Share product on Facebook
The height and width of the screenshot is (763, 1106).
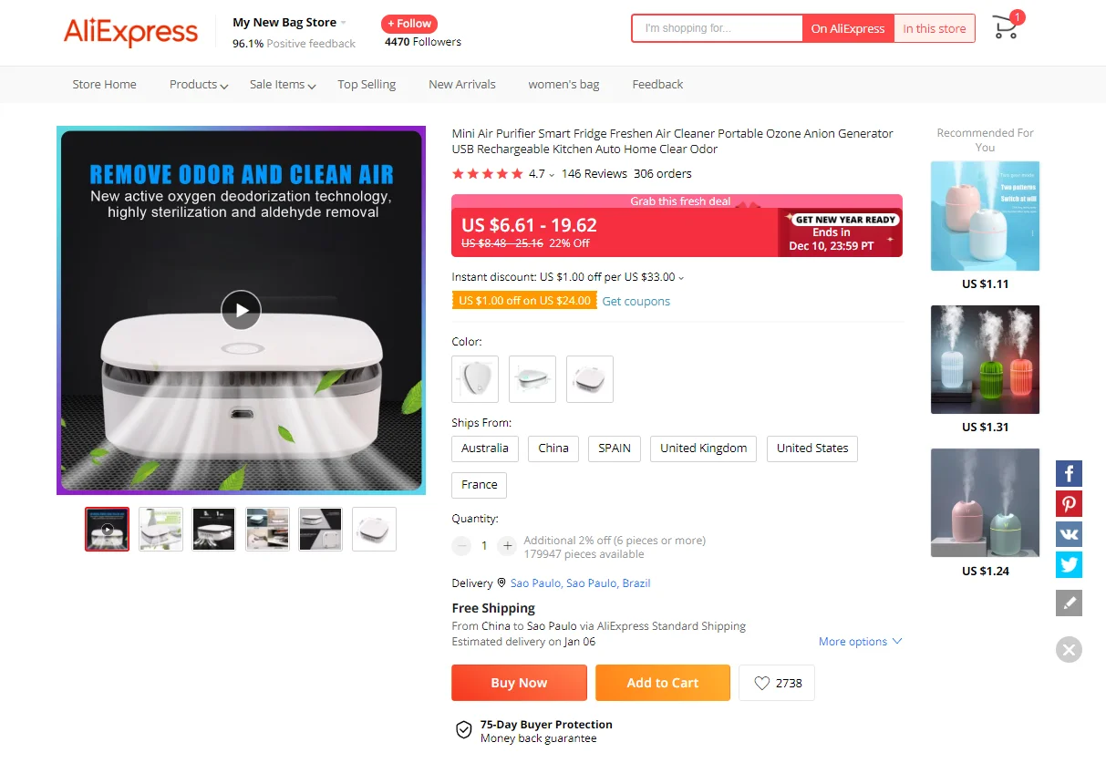[x=1069, y=474]
